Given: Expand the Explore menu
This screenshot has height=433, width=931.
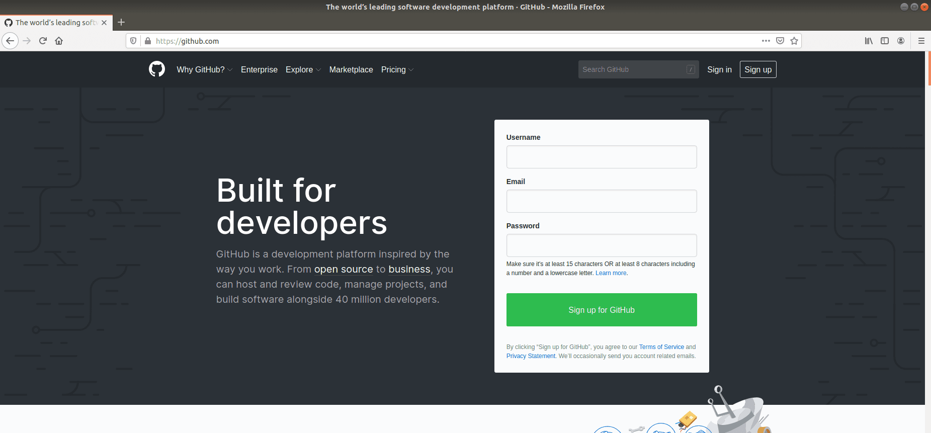Looking at the screenshot, I should [x=303, y=69].
